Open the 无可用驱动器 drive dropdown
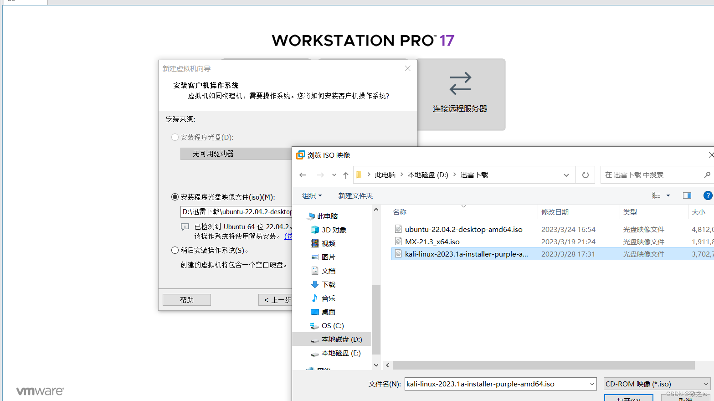 click(x=236, y=154)
